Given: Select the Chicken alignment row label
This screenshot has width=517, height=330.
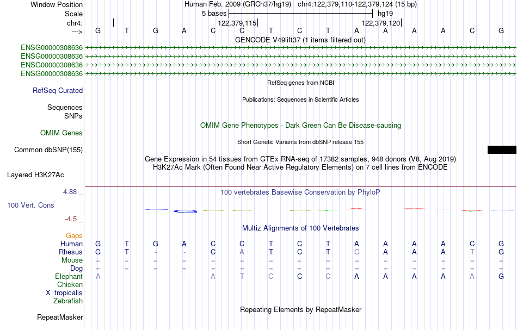Looking at the screenshot, I should 70,284.
